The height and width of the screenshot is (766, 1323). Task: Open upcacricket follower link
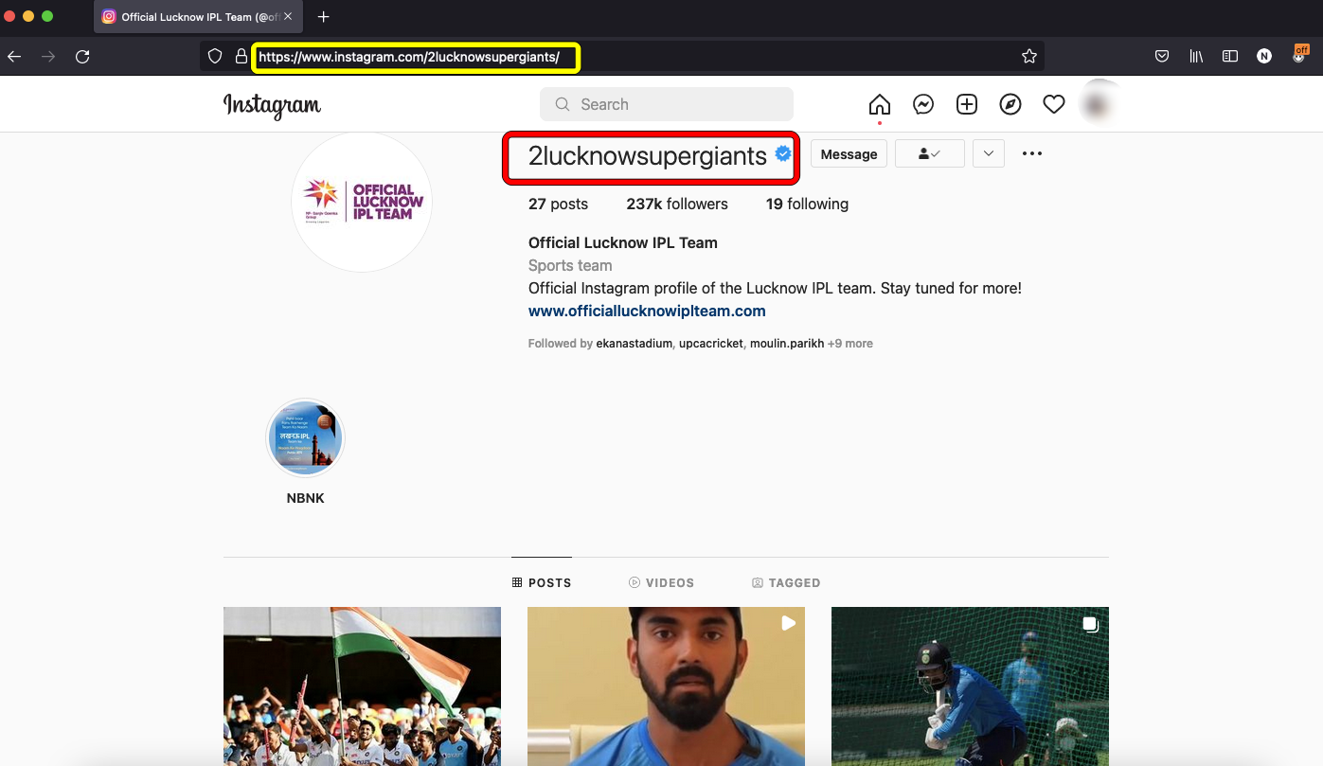coord(711,344)
